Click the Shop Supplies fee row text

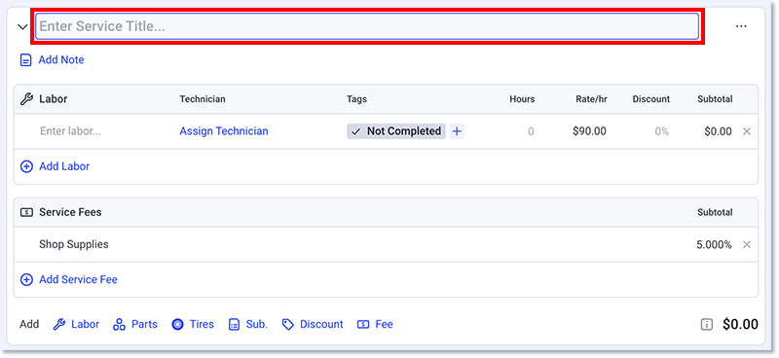click(74, 244)
